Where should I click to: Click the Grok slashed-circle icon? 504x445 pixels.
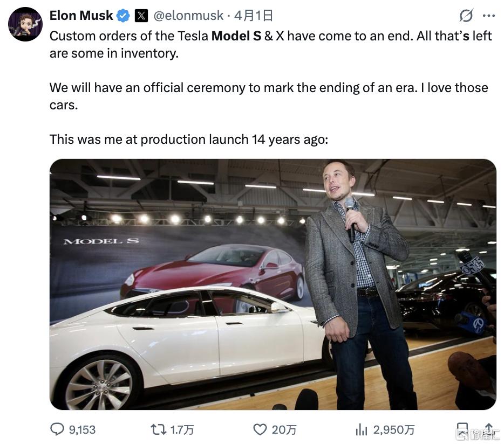click(466, 16)
